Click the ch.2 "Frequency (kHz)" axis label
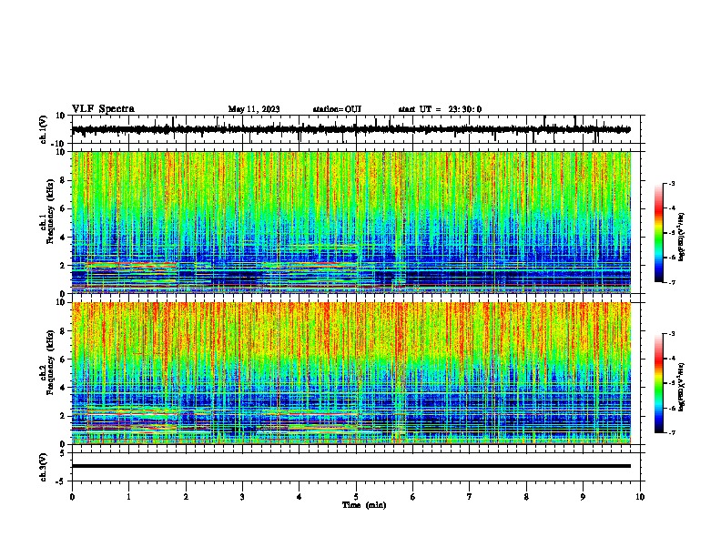The image size is (721, 557). pos(50,362)
